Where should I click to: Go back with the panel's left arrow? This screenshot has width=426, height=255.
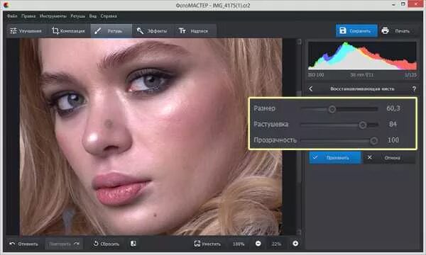click(x=311, y=89)
